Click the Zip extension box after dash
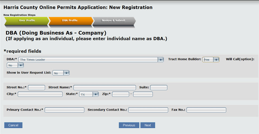This screenshot has width=259, height=134. coord(143,94)
